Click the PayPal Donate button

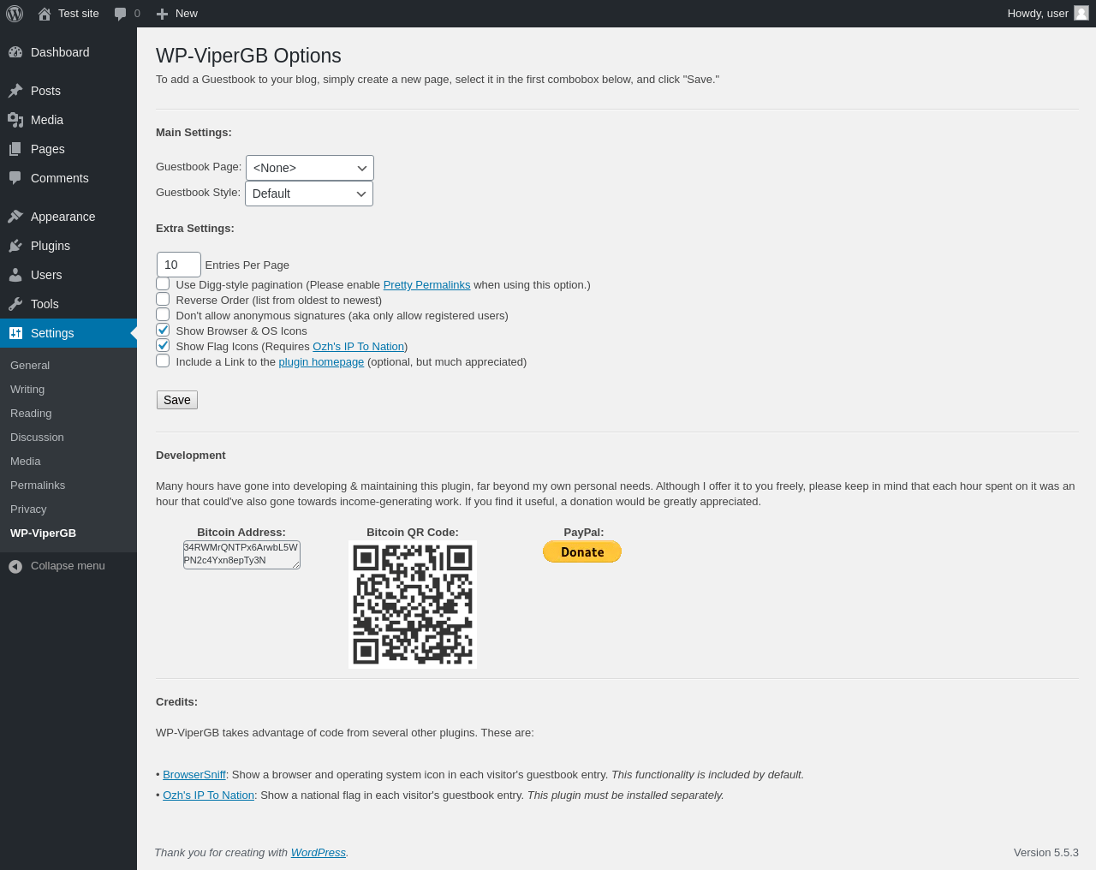(582, 552)
